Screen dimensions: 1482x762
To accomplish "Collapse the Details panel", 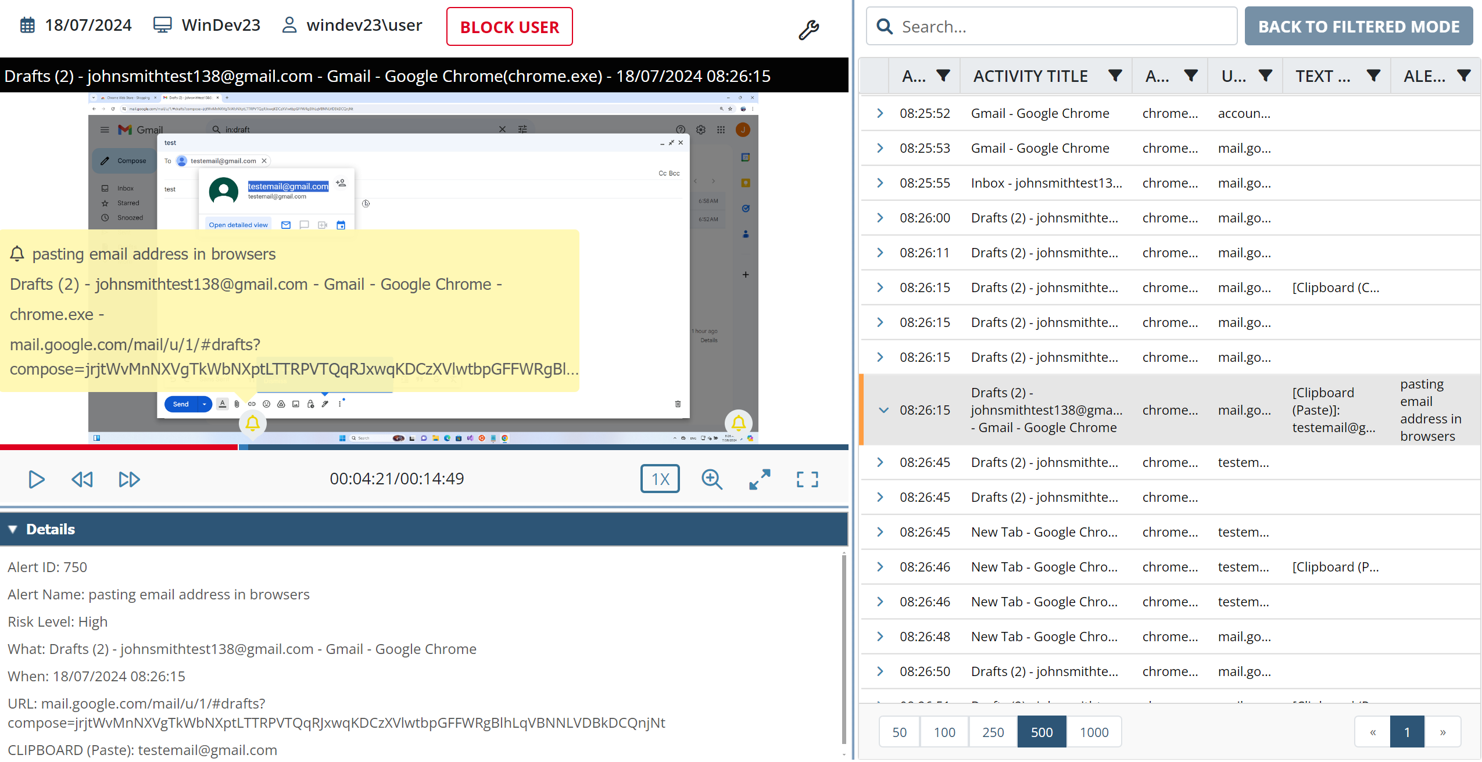I will (12, 529).
